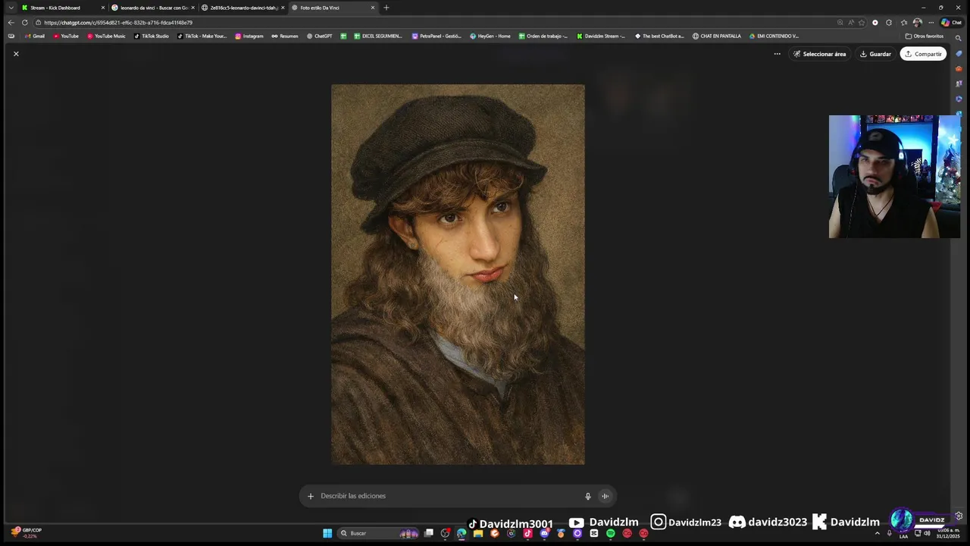
Task: Open the three-dots options next to Seleccionar área
Action: pos(777,54)
